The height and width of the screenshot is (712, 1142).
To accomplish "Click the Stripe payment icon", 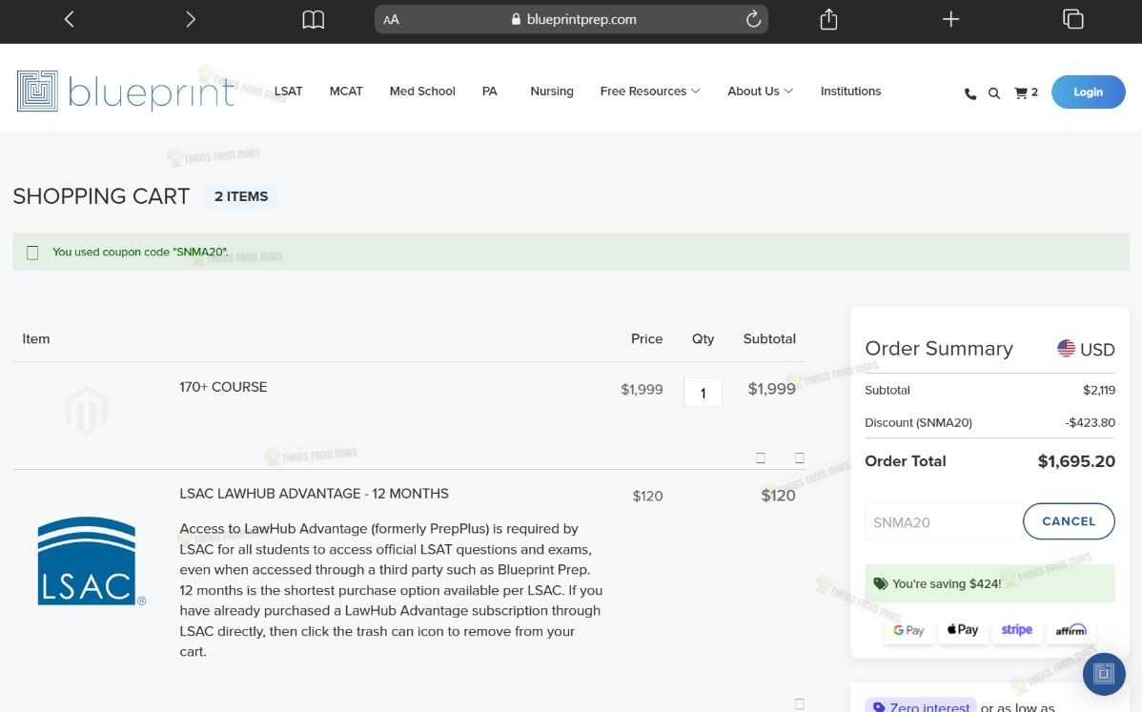I will pos(1017,630).
